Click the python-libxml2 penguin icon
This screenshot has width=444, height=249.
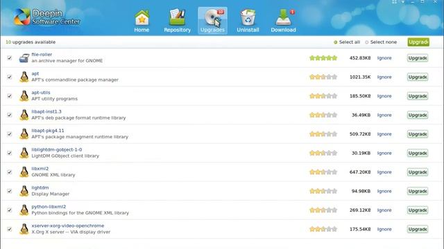click(24, 210)
